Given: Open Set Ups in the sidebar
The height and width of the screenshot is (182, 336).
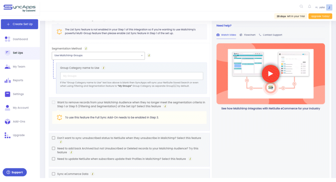Looking at the screenshot, I should click(20, 53).
